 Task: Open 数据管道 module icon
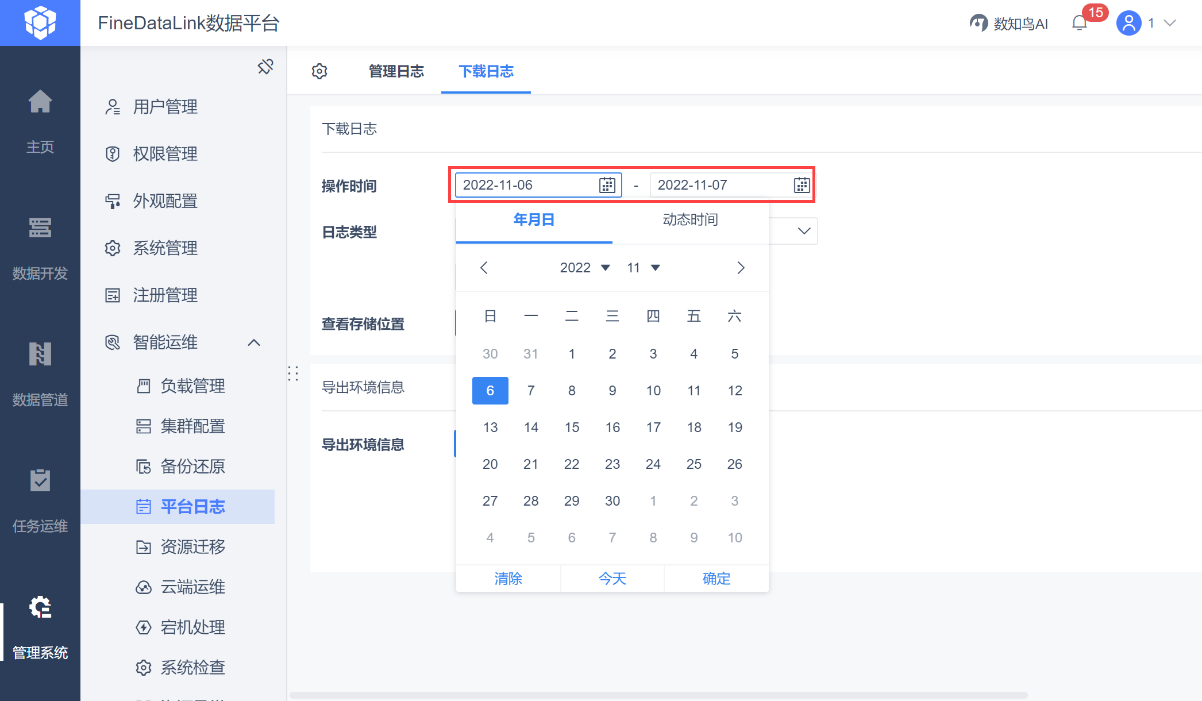[40, 354]
